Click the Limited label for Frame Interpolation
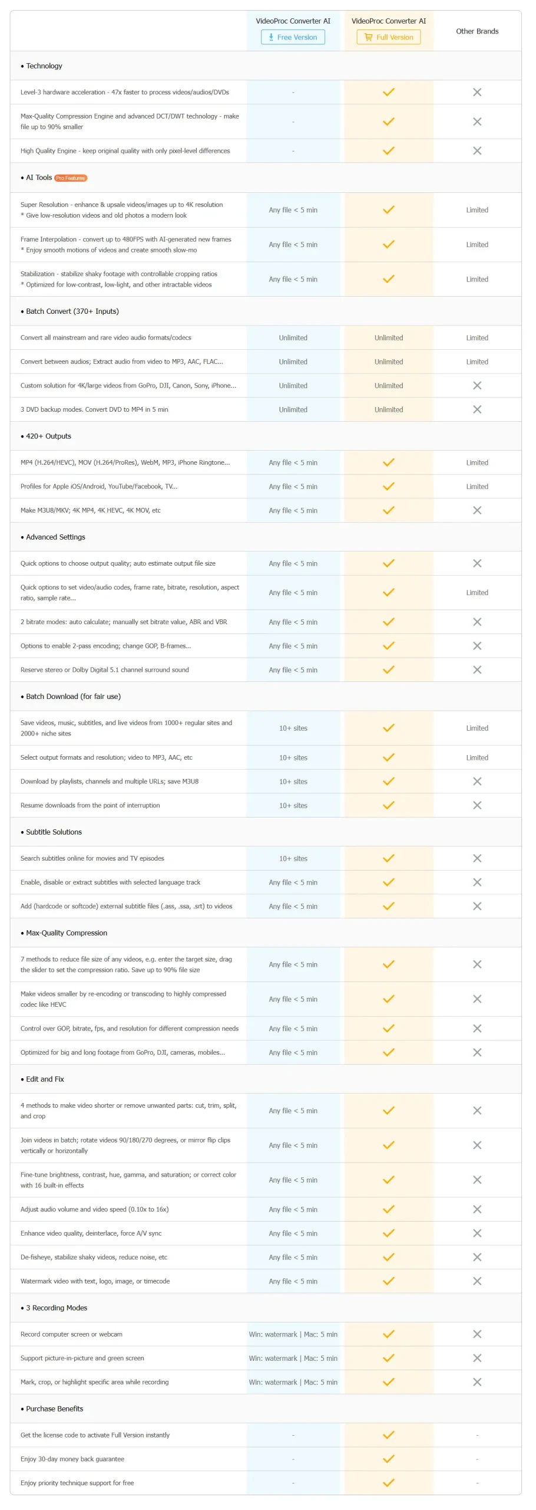 click(477, 244)
